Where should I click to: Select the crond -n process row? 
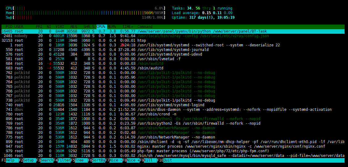(x=173, y=114)
